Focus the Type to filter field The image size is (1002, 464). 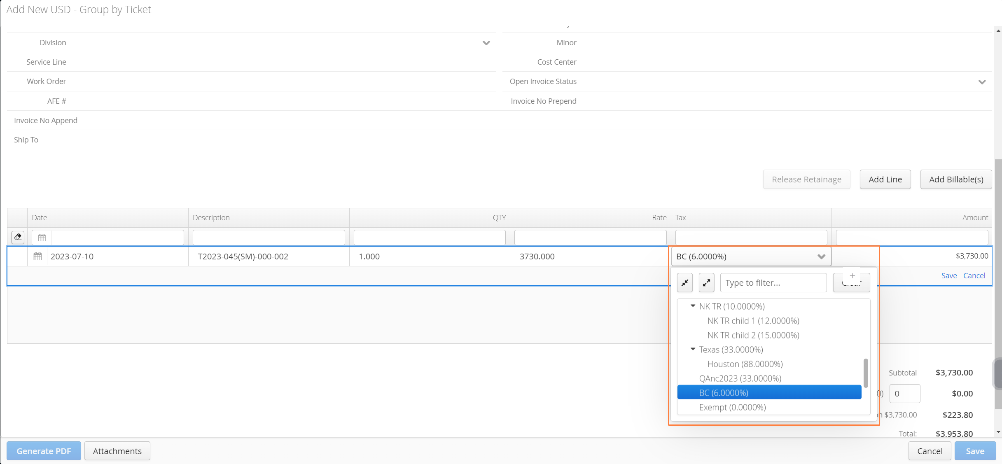[773, 283]
